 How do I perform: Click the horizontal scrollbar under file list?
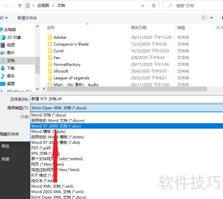point(127,89)
